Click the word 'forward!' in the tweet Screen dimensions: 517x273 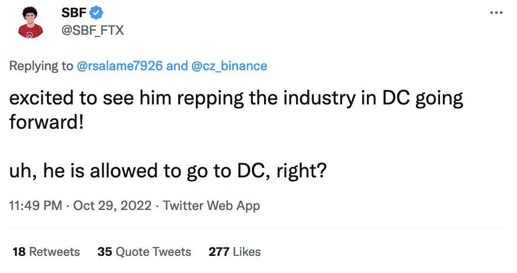(47, 122)
